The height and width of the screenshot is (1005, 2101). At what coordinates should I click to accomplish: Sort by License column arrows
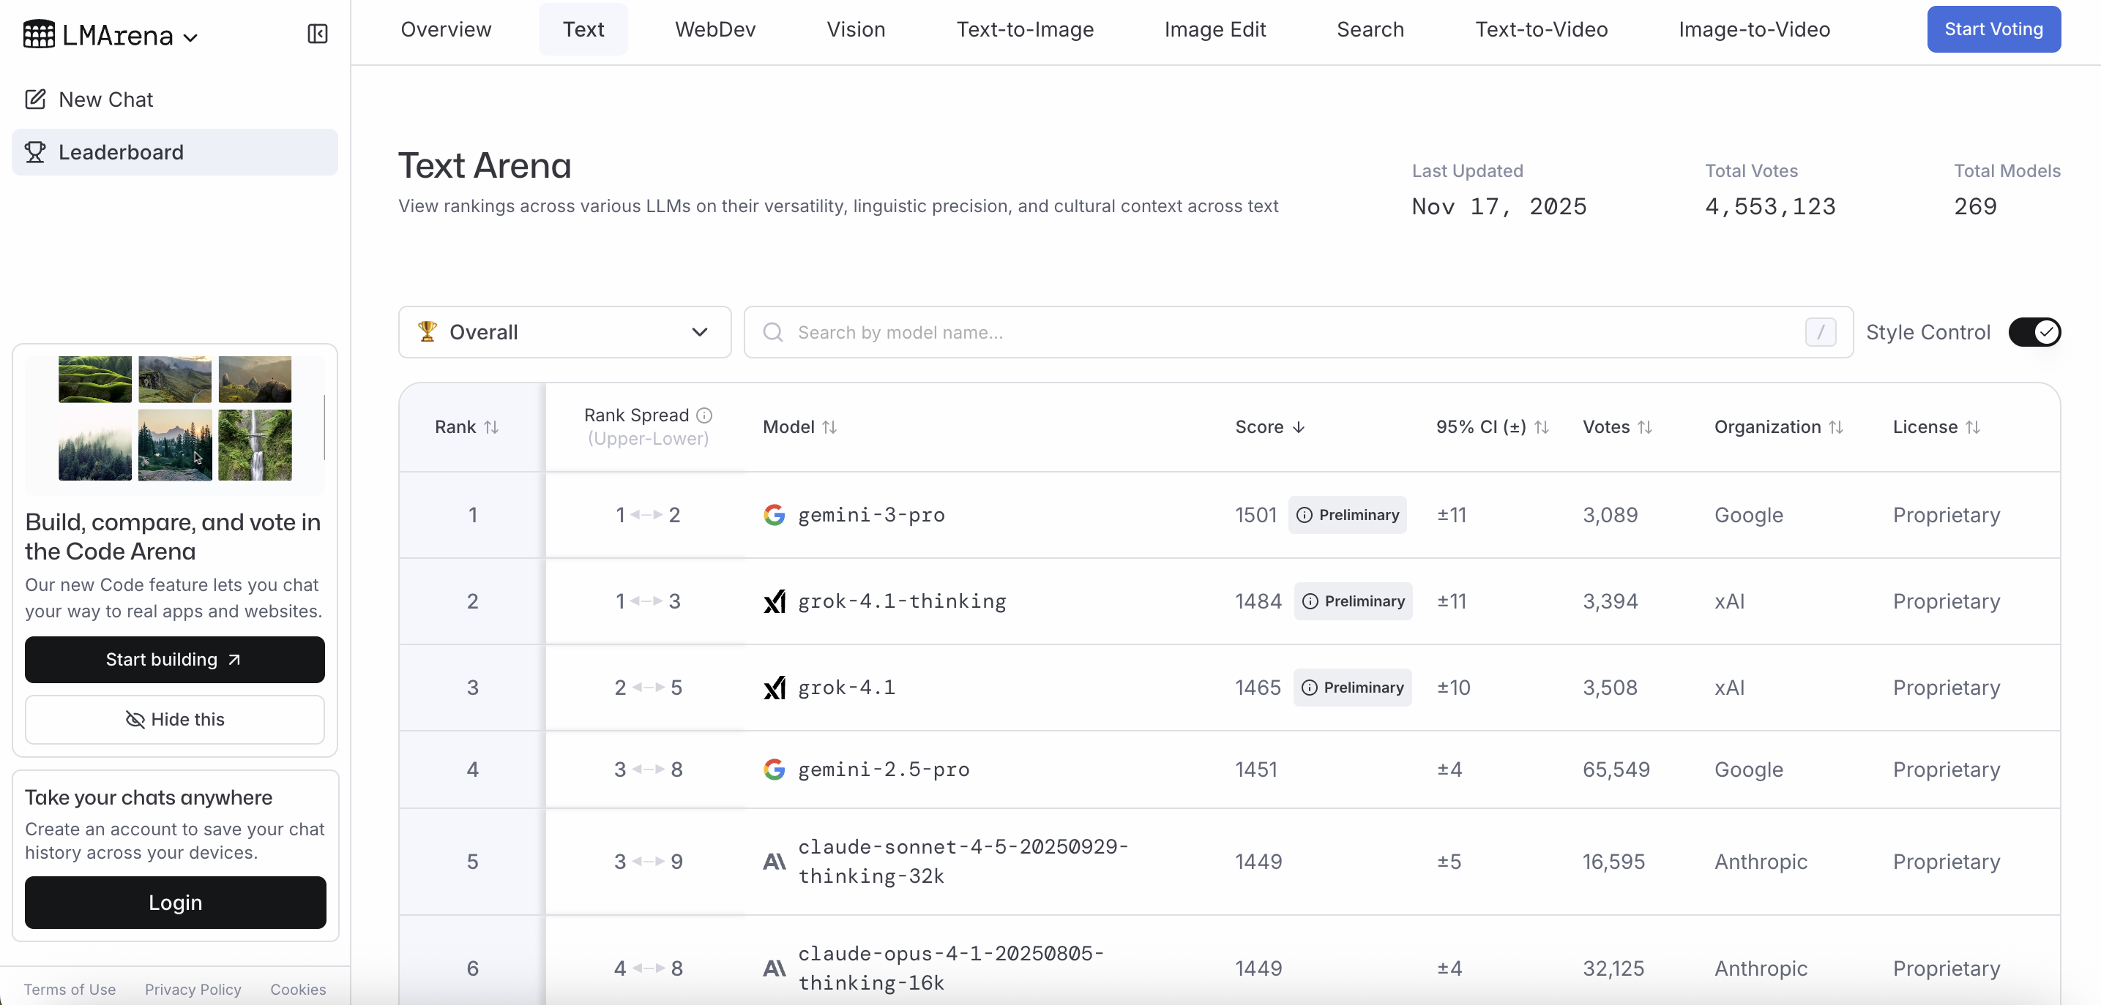[x=1972, y=427]
